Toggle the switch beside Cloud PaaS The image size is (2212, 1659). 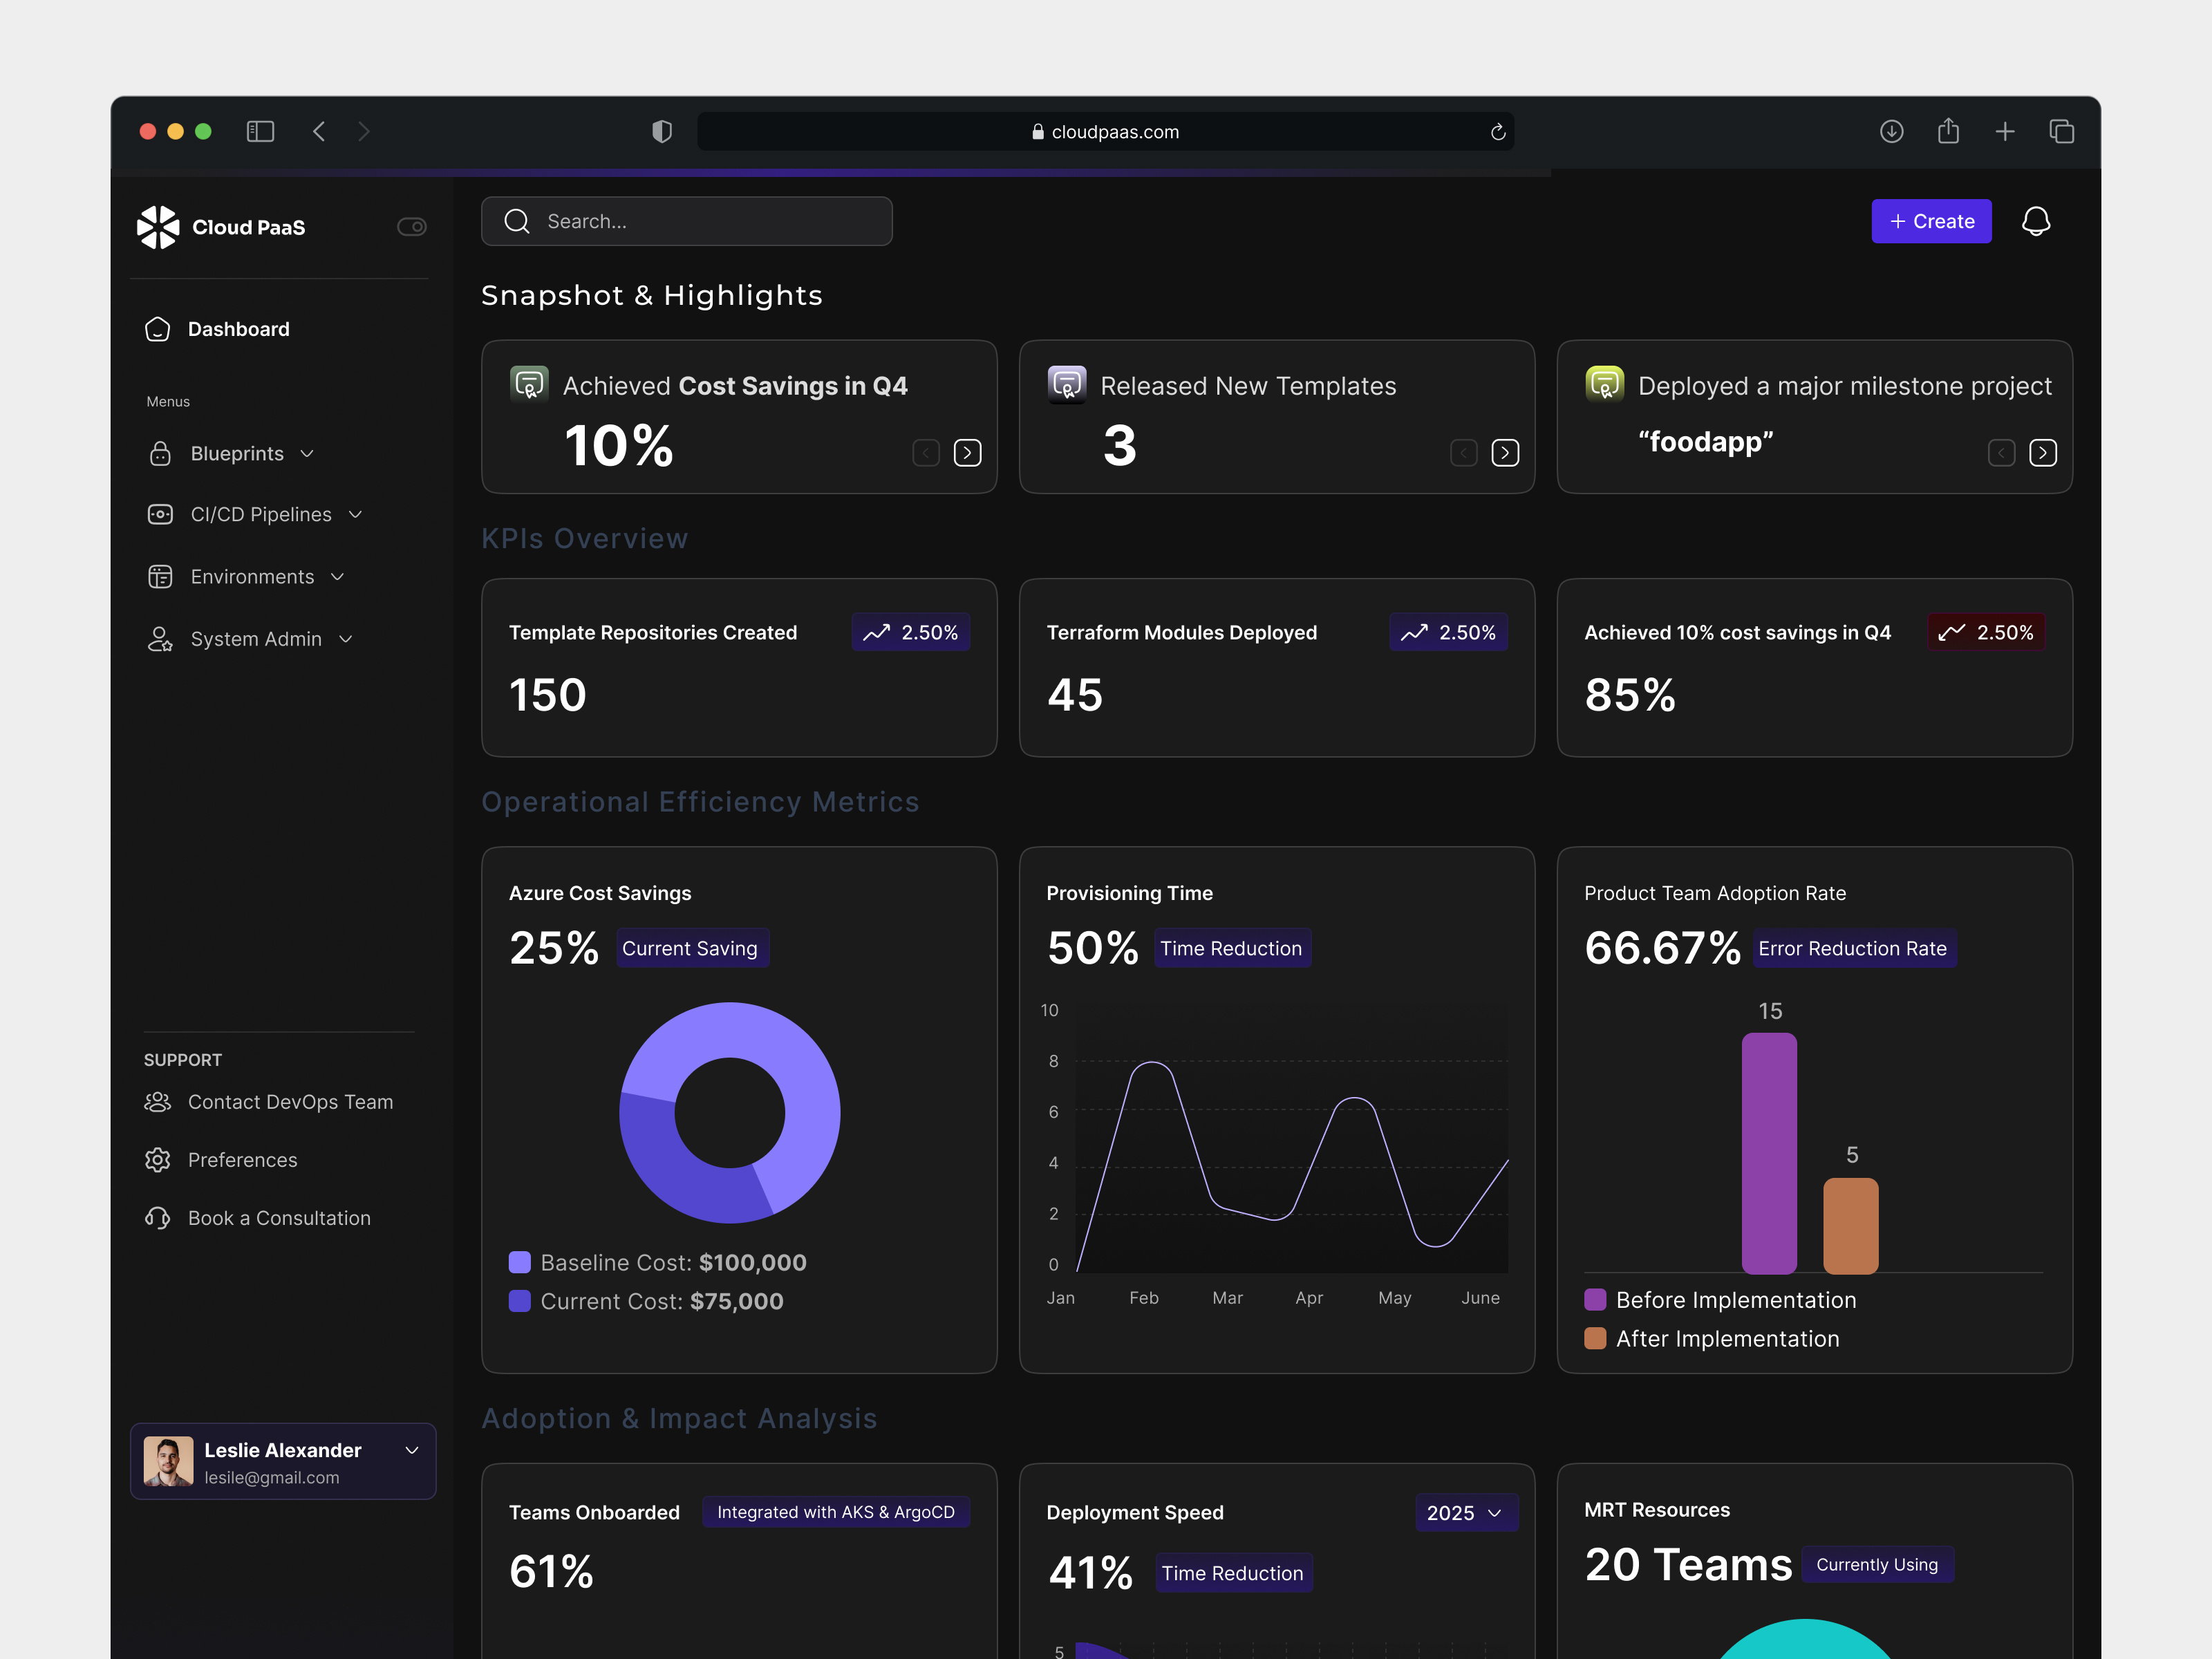[x=411, y=227]
